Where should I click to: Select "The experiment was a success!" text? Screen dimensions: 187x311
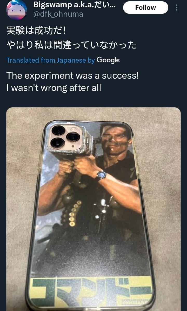pos(72,76)
